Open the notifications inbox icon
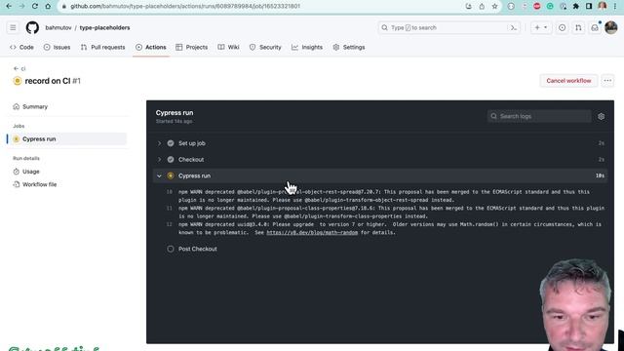The image size is (624, 351). point(595,27)
